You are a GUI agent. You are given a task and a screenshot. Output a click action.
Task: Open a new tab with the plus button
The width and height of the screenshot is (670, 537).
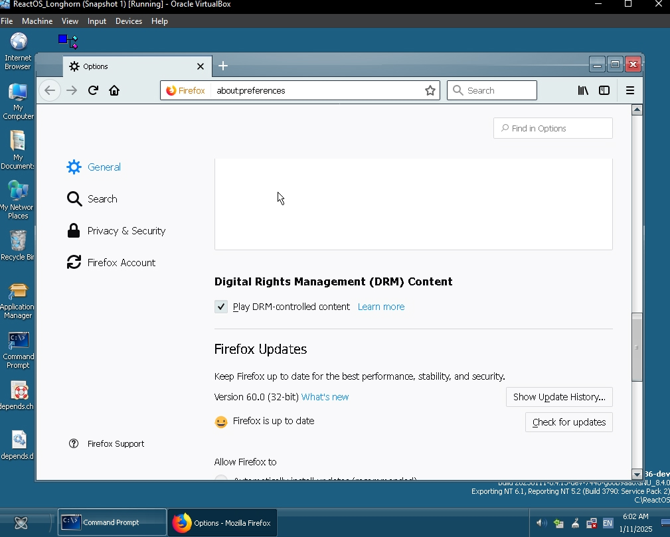(x=223, y=66)
